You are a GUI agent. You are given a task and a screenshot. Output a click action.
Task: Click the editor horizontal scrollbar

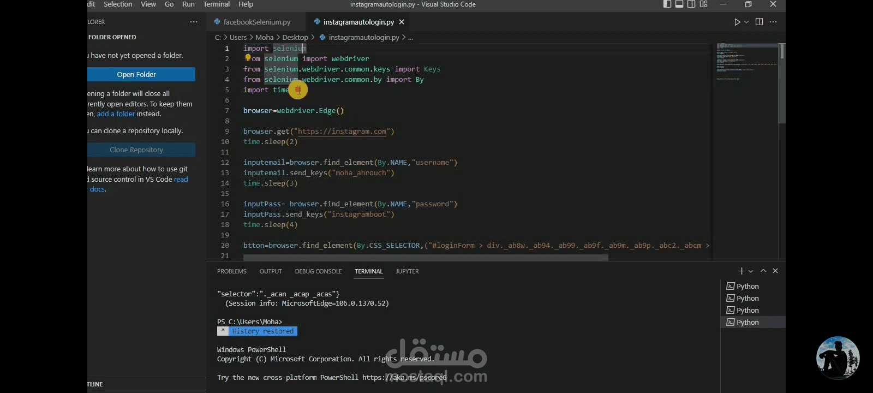[426, 258]
